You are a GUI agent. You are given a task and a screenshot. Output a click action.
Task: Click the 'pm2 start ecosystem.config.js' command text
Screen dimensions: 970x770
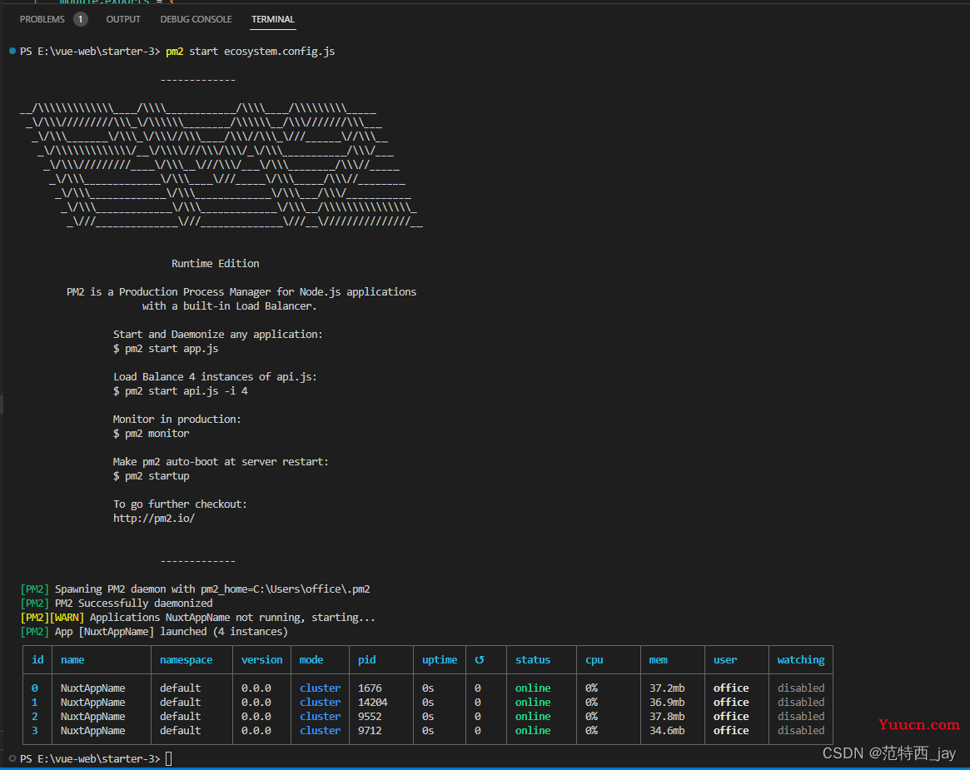pos(251,52)
